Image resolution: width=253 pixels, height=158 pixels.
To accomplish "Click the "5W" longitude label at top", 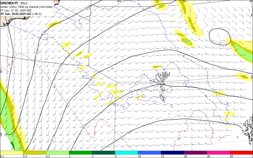I will [184, 1].
